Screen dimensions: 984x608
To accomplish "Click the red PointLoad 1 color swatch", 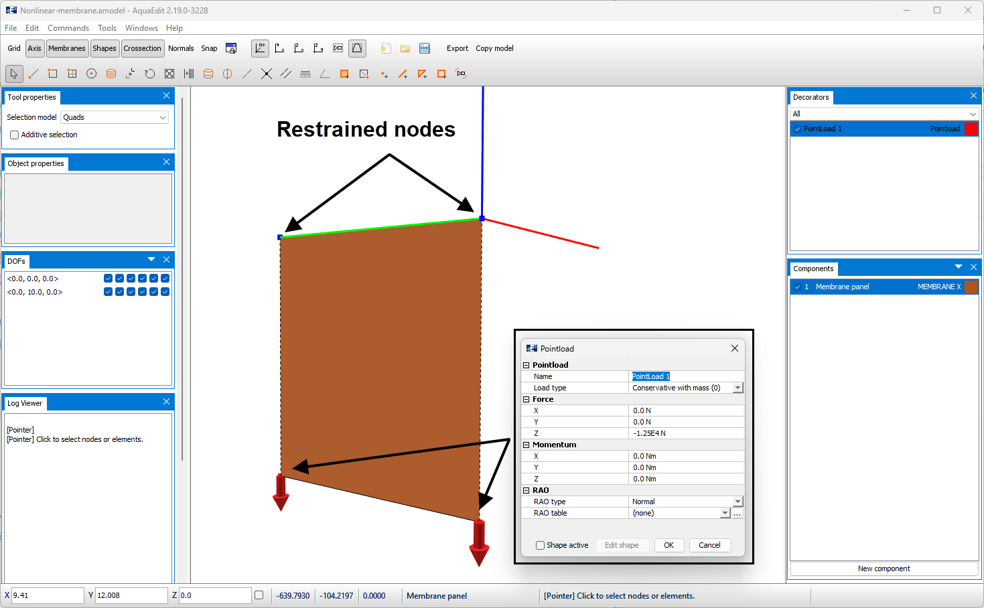I will pyautogui.click(x=971, y=129).
